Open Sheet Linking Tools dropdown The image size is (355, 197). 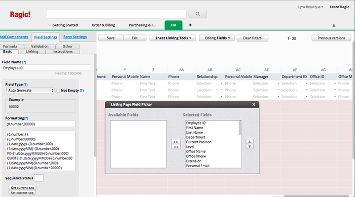coord(173,38)
